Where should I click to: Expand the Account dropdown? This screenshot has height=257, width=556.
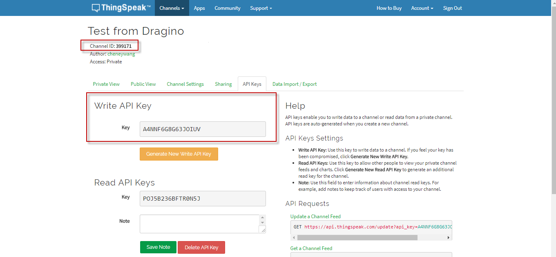422,8
